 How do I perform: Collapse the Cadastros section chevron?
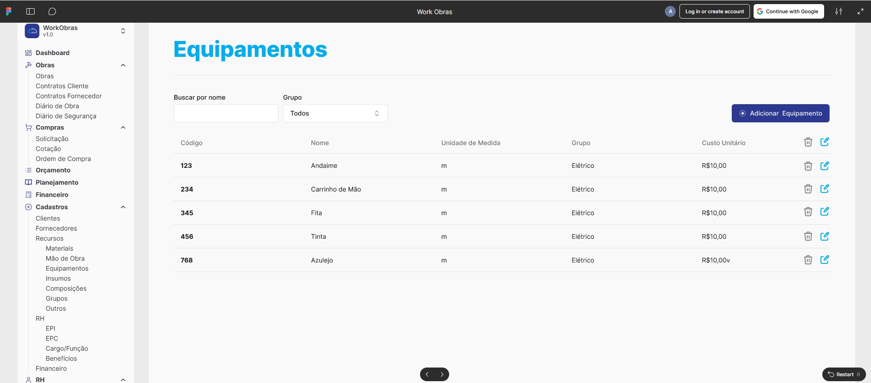(x=123, y=207)
